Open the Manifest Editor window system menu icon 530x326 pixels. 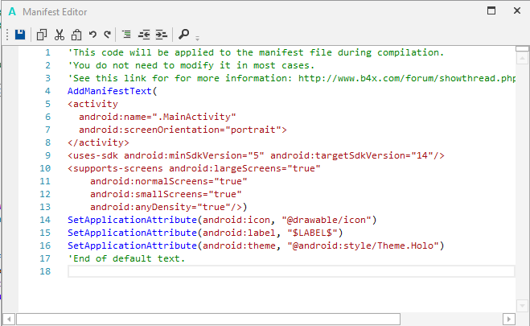tap(12, 11)
